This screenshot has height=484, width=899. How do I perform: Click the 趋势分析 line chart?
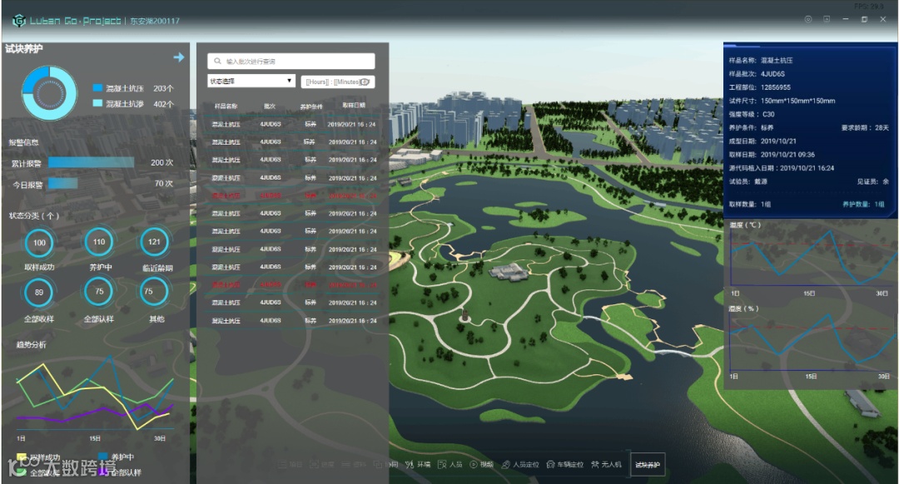point(95,392)
